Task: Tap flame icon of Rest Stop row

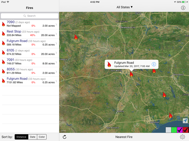Action: click(x=3, y=33)
